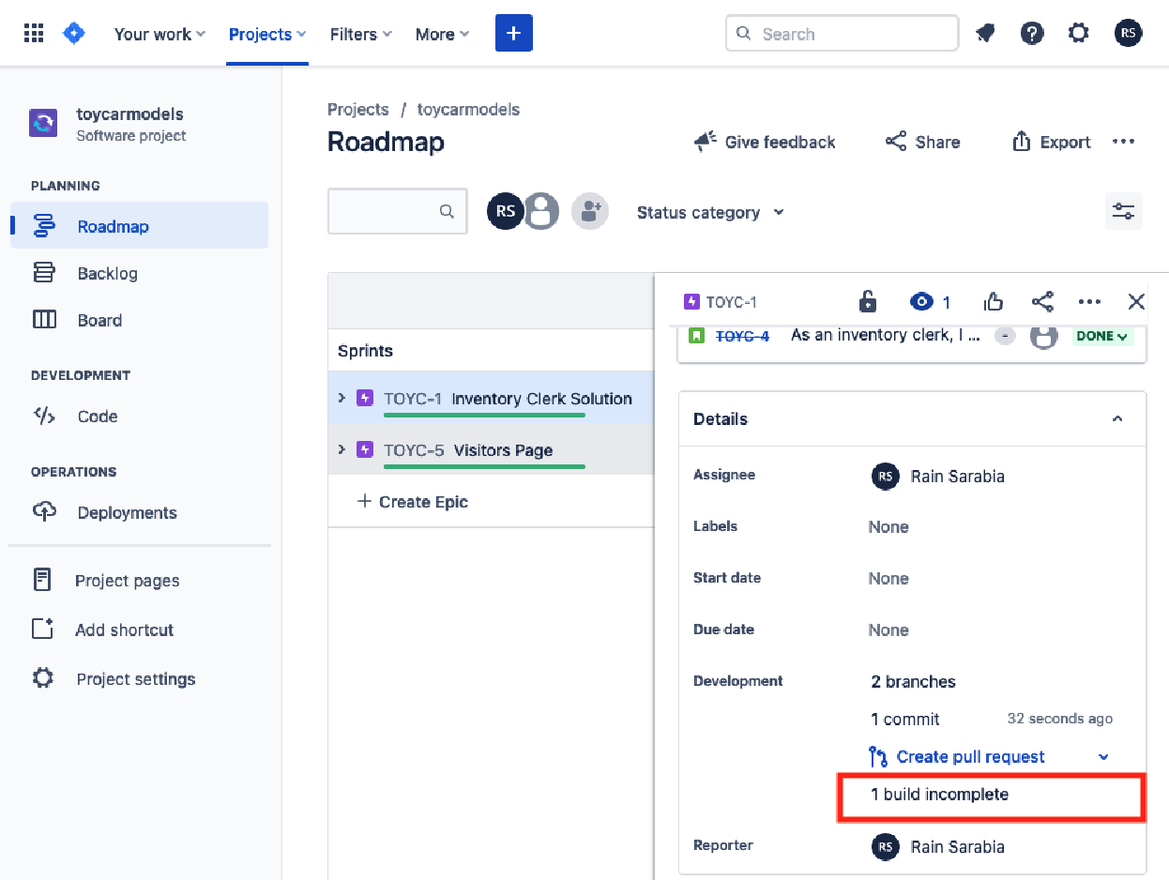
Task: Open the TOYC-1 panel more actions ellipsis
Action: (1089, 301)
